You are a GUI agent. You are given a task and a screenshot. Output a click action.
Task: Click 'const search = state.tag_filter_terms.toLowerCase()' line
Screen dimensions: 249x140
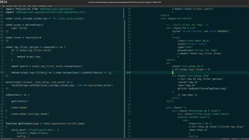tap(47, 66)
